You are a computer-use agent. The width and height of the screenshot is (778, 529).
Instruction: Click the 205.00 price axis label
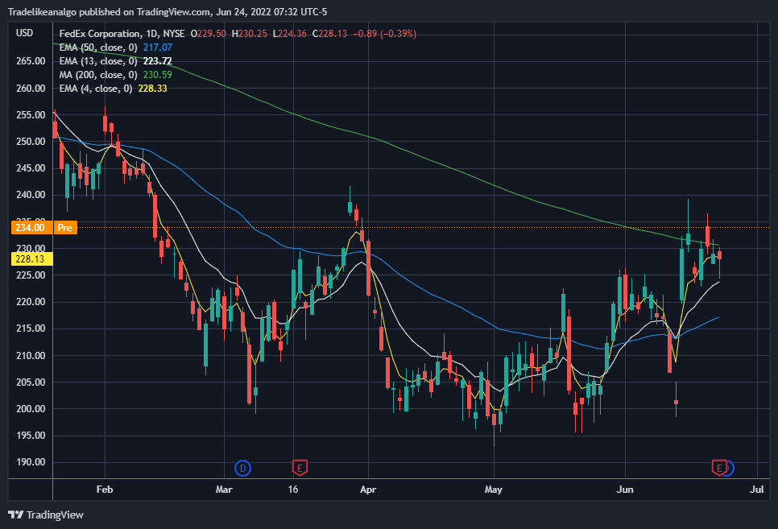(31, 382)
